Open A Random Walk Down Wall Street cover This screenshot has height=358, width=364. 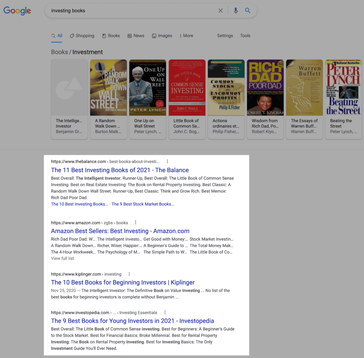coord(108,87)
